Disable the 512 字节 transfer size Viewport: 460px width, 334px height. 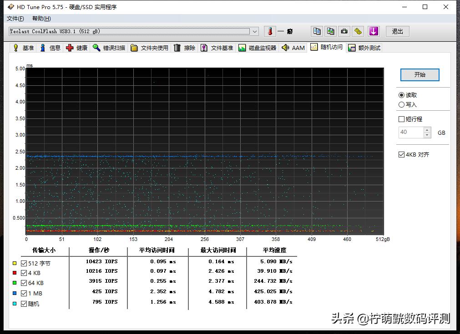(x=24, y=263)
